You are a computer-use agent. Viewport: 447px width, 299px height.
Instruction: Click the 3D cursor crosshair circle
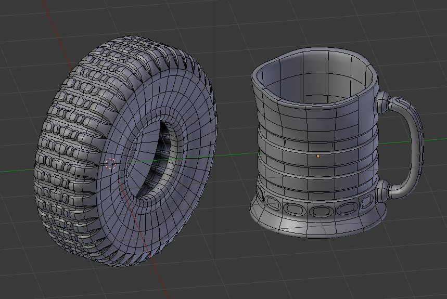tap(111, 163)
